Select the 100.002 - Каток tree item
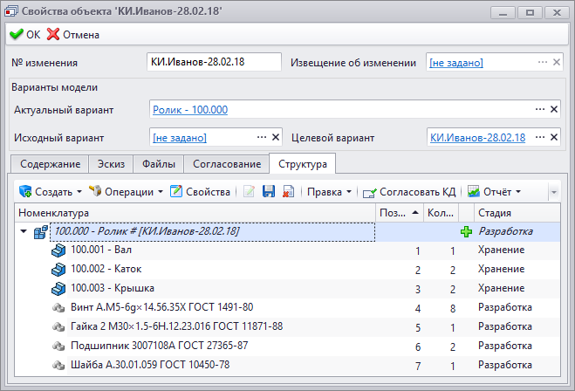Screen dimensions: 575x391 106,269
